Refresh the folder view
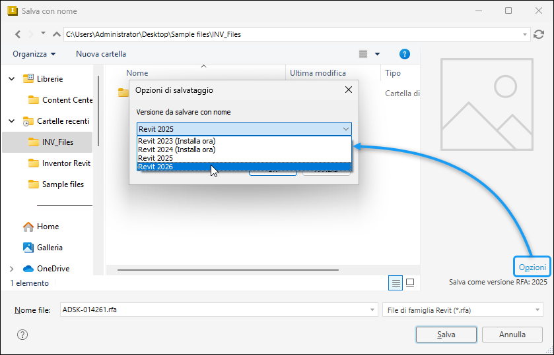This screenshot has height=355, width=554. [x=538, y=34]
